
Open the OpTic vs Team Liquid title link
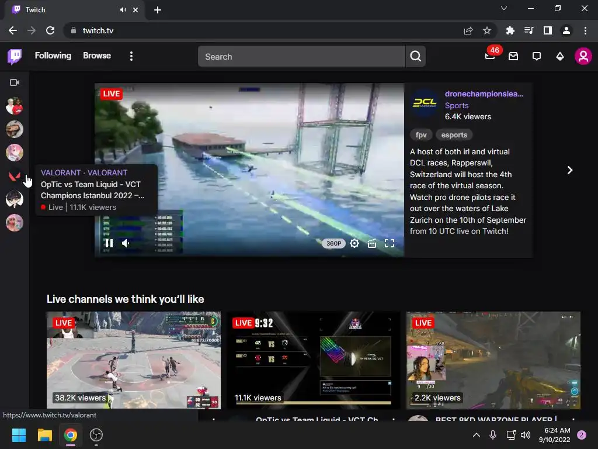coord(317,419)
